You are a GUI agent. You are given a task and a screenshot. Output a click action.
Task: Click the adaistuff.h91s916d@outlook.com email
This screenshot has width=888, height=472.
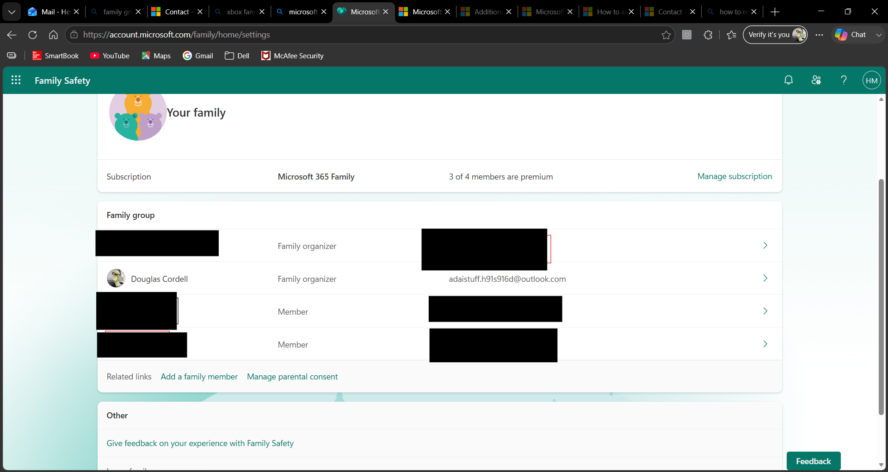point(507,279)
